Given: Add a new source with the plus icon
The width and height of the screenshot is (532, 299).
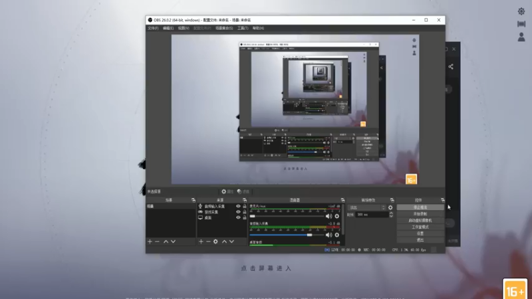Looking at the screenshot, I should point(201,241).
